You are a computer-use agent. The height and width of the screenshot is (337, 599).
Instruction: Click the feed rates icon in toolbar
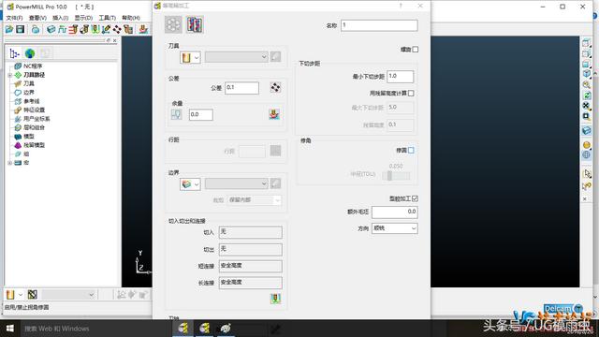coord(63,29)
